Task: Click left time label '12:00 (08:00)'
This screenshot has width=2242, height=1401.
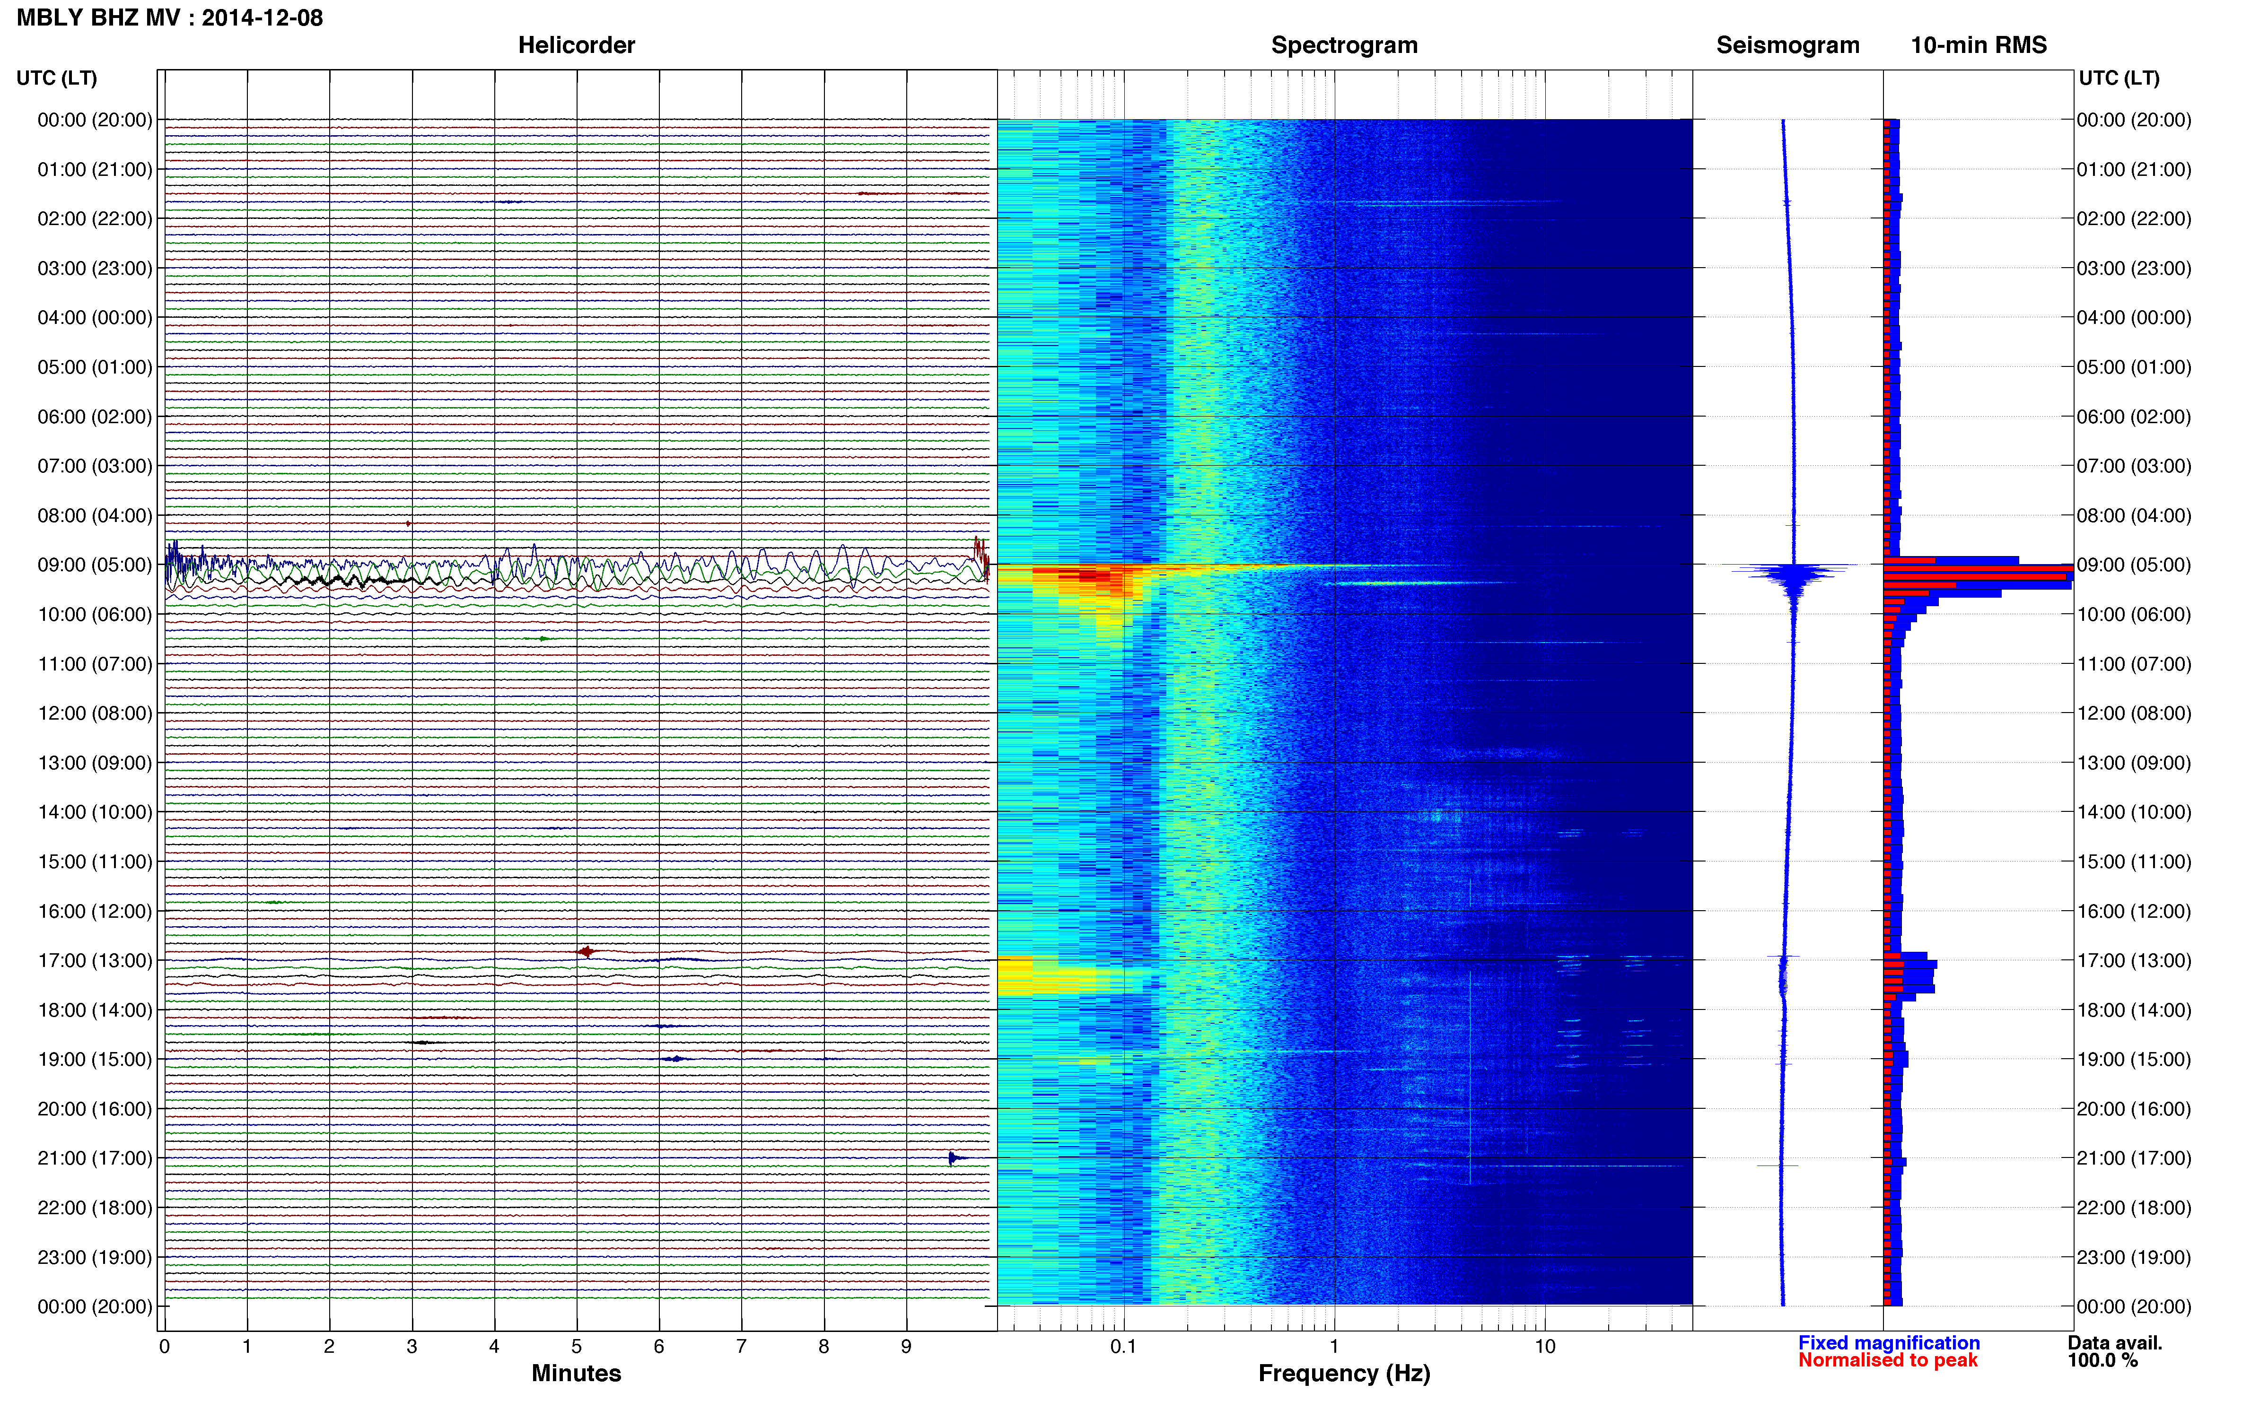Action: [x=95, y=714]
